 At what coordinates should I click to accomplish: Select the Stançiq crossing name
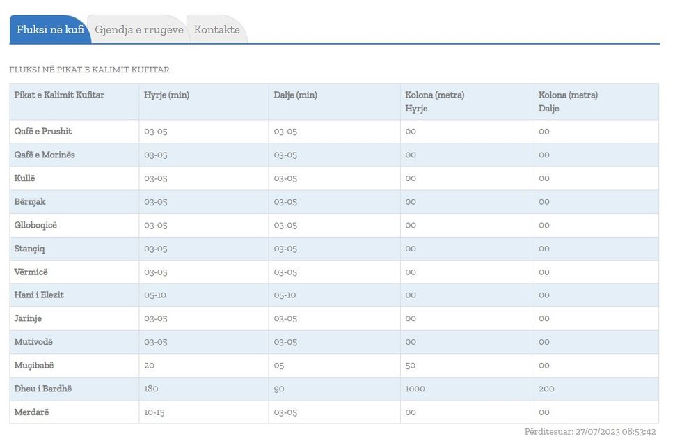click(x=29, y=249)
